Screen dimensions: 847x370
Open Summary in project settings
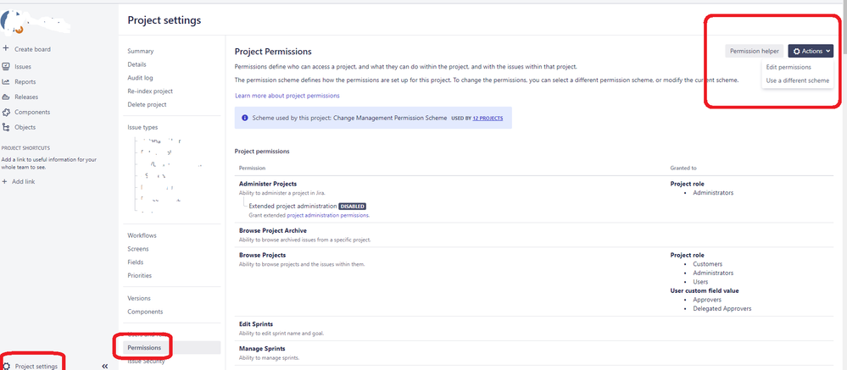141,52
